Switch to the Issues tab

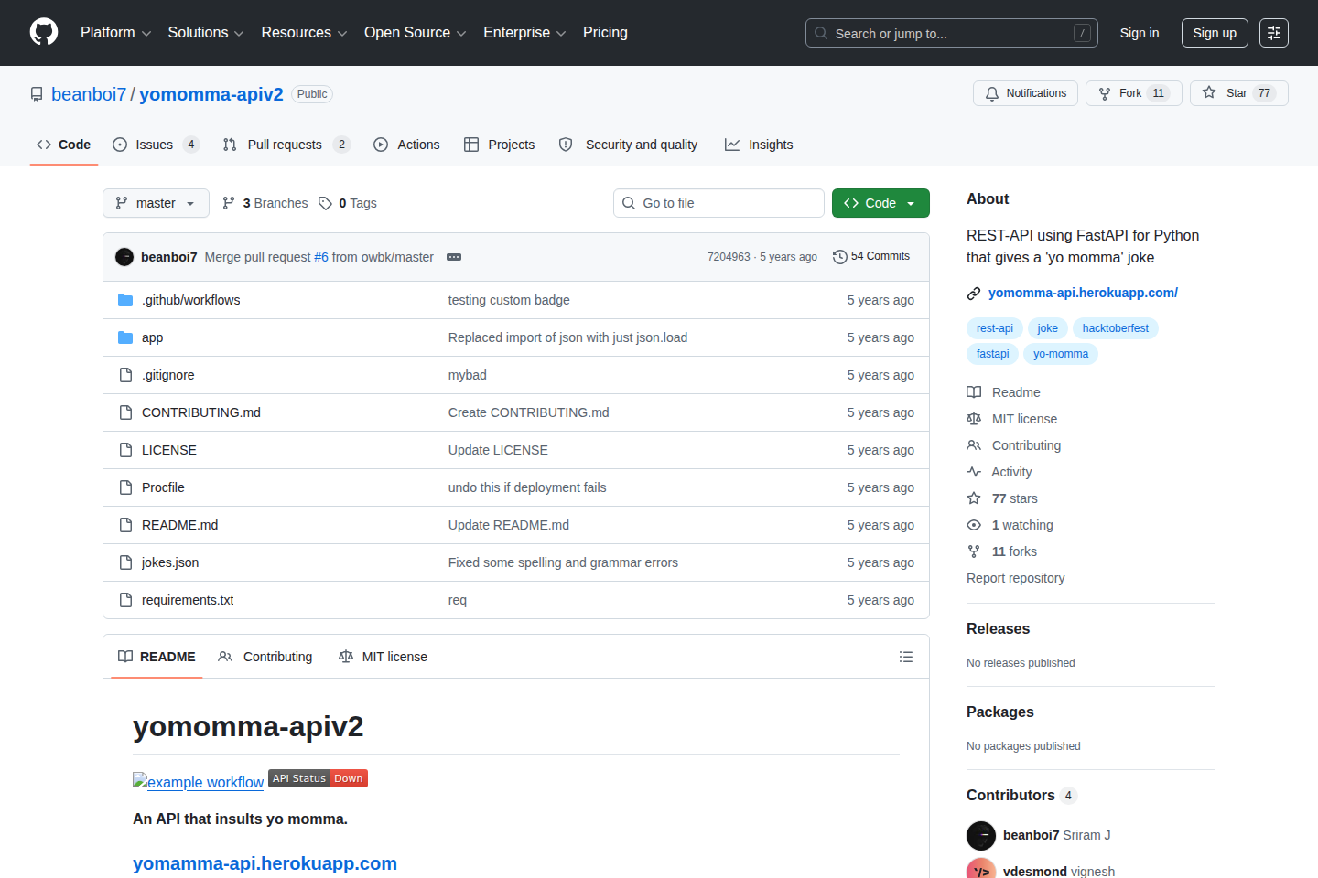click(x=154, y=145)
